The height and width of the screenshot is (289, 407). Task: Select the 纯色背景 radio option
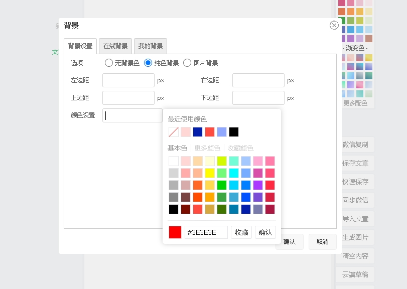pyautogui.click(x=148, y=63)
